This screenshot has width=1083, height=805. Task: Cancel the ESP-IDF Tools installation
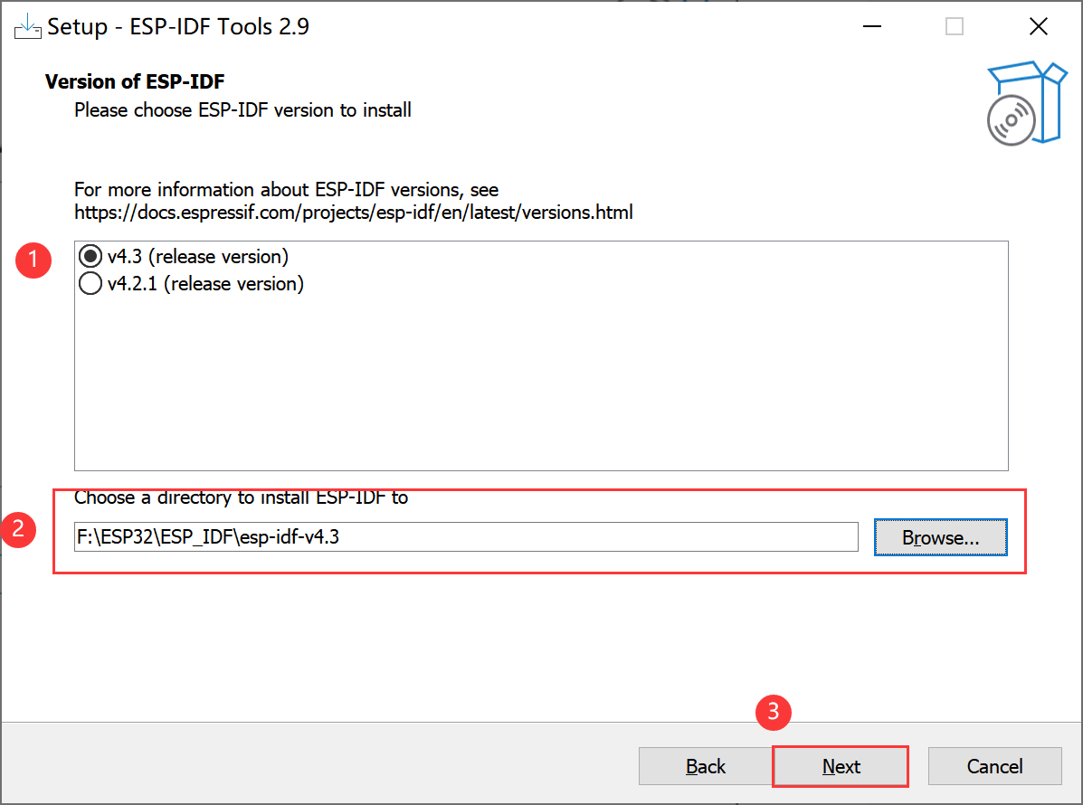(x=994, y=765)
